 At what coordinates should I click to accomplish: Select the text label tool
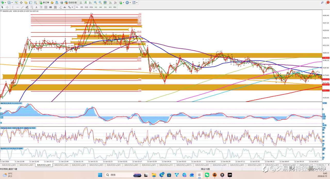(36, 7)
